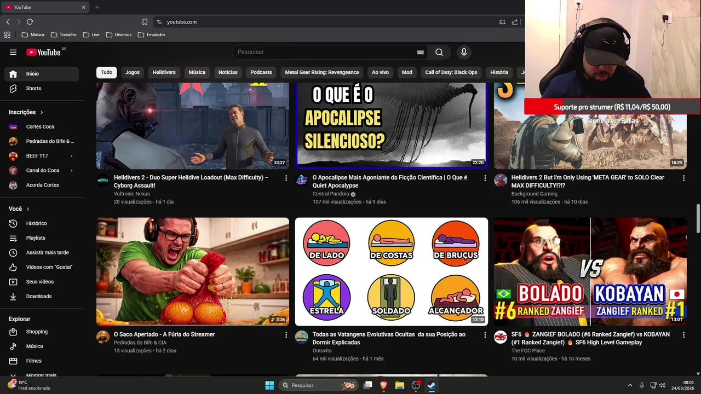Image resolution: width=701 pixels, height=394 pixels.
Task: Play Bolado vs Kobayan Zangief thumbnail
Action: (590, 272)
